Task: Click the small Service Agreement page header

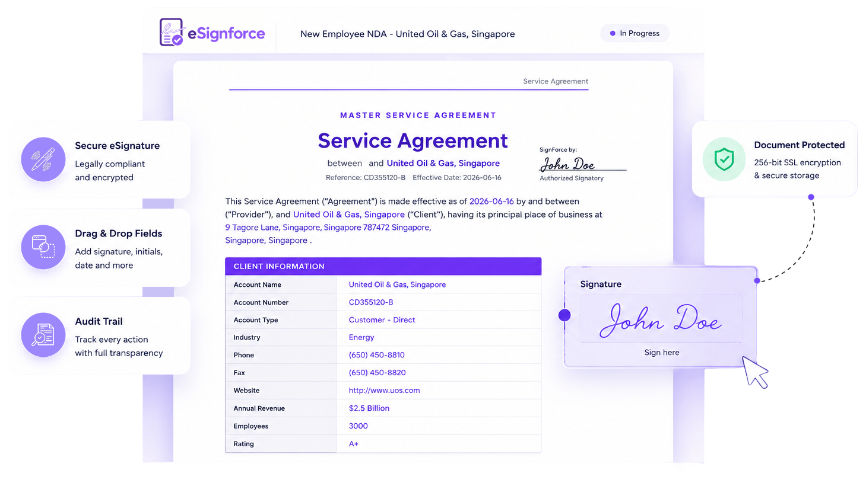Action: [x=556, y=81]
